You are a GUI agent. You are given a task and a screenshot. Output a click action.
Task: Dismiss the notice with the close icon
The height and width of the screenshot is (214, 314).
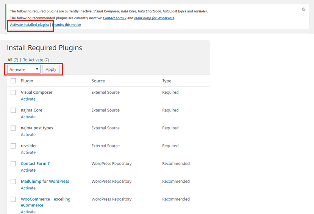pos(304,9)
